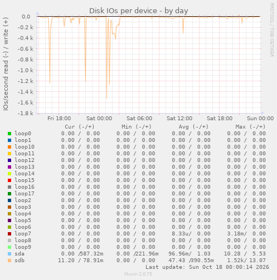Click the loop10 orange color swatch

click(x=9, y=147)
